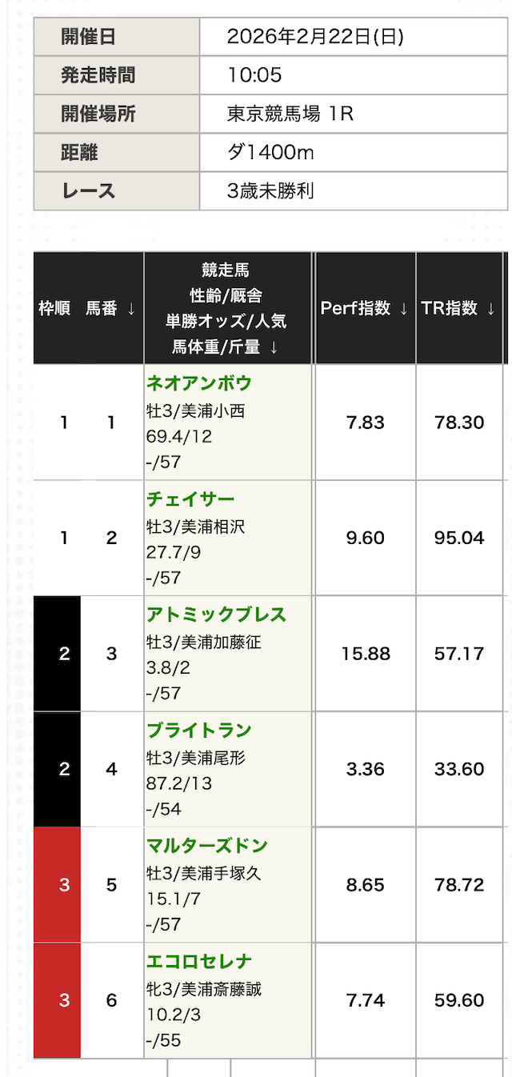Click the 2026年2月22日(日) date value

pyautogui.click(x=315, y=37)
